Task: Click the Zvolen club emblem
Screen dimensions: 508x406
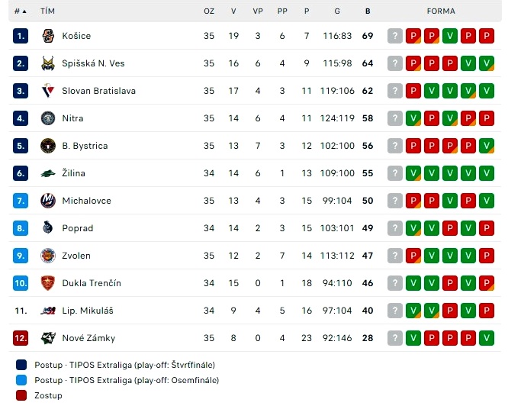Action: pos(48,256)
